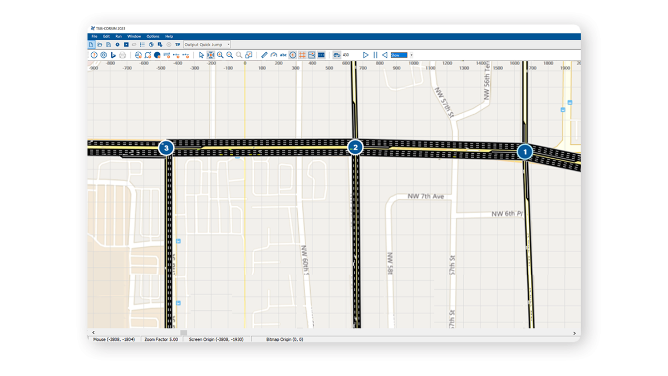Toggle the background bitmap image button

pos(312,55)
